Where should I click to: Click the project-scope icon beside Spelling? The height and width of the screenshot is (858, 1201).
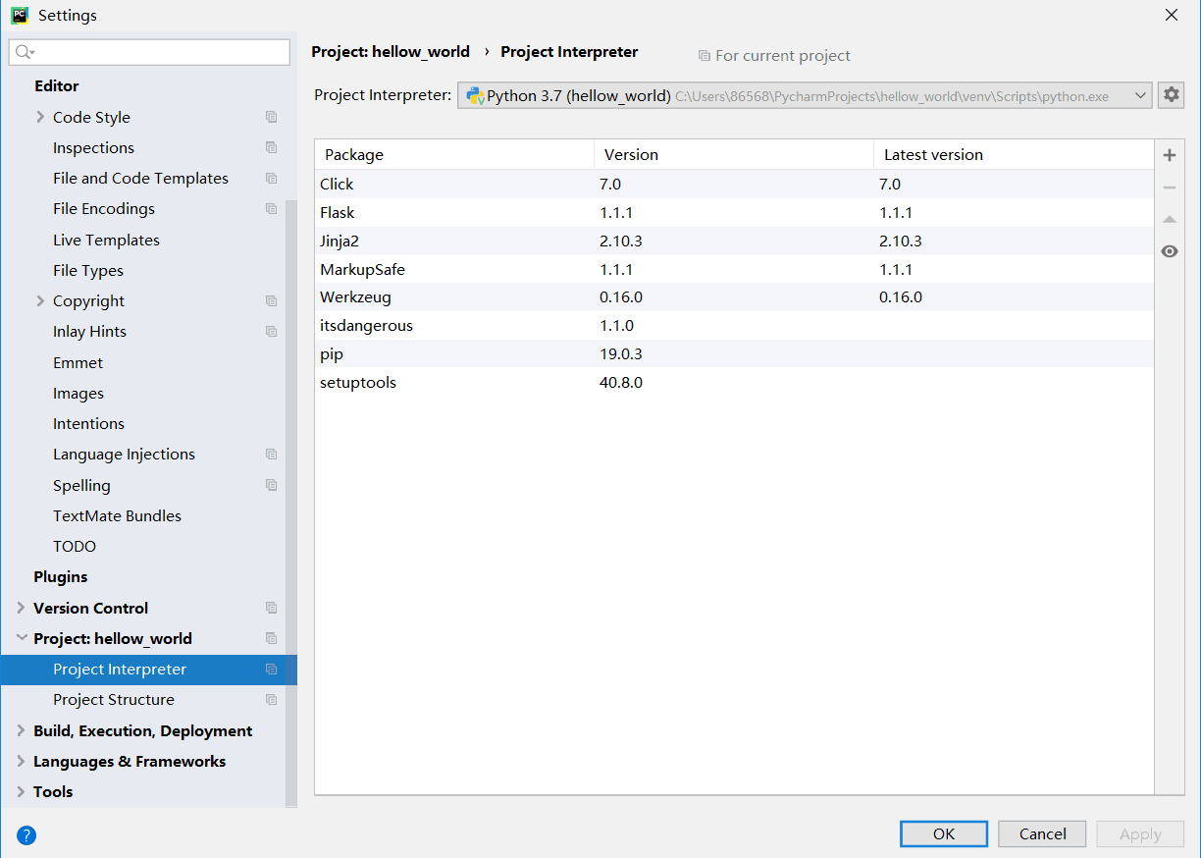pos(272,485)
